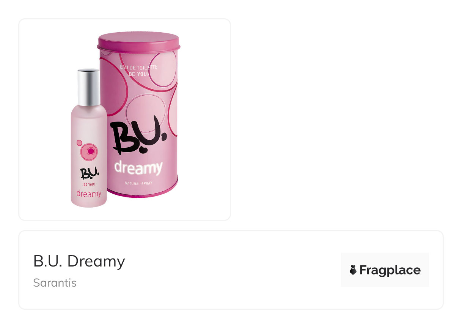Viewport: 462px width, 328px height.
Task: Open the B.U. Dreamy product image
Action: coord(124,120)
